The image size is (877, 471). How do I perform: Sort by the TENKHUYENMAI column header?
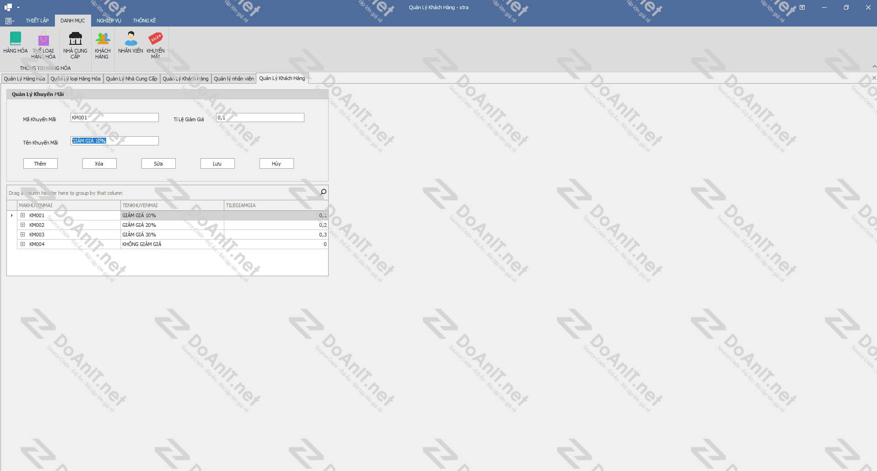(172, 205)
